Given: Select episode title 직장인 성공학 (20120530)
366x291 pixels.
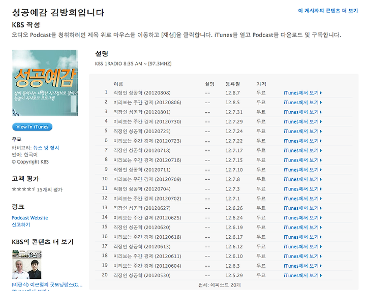Looking at the screenshot, I should (x=142, y=275).
